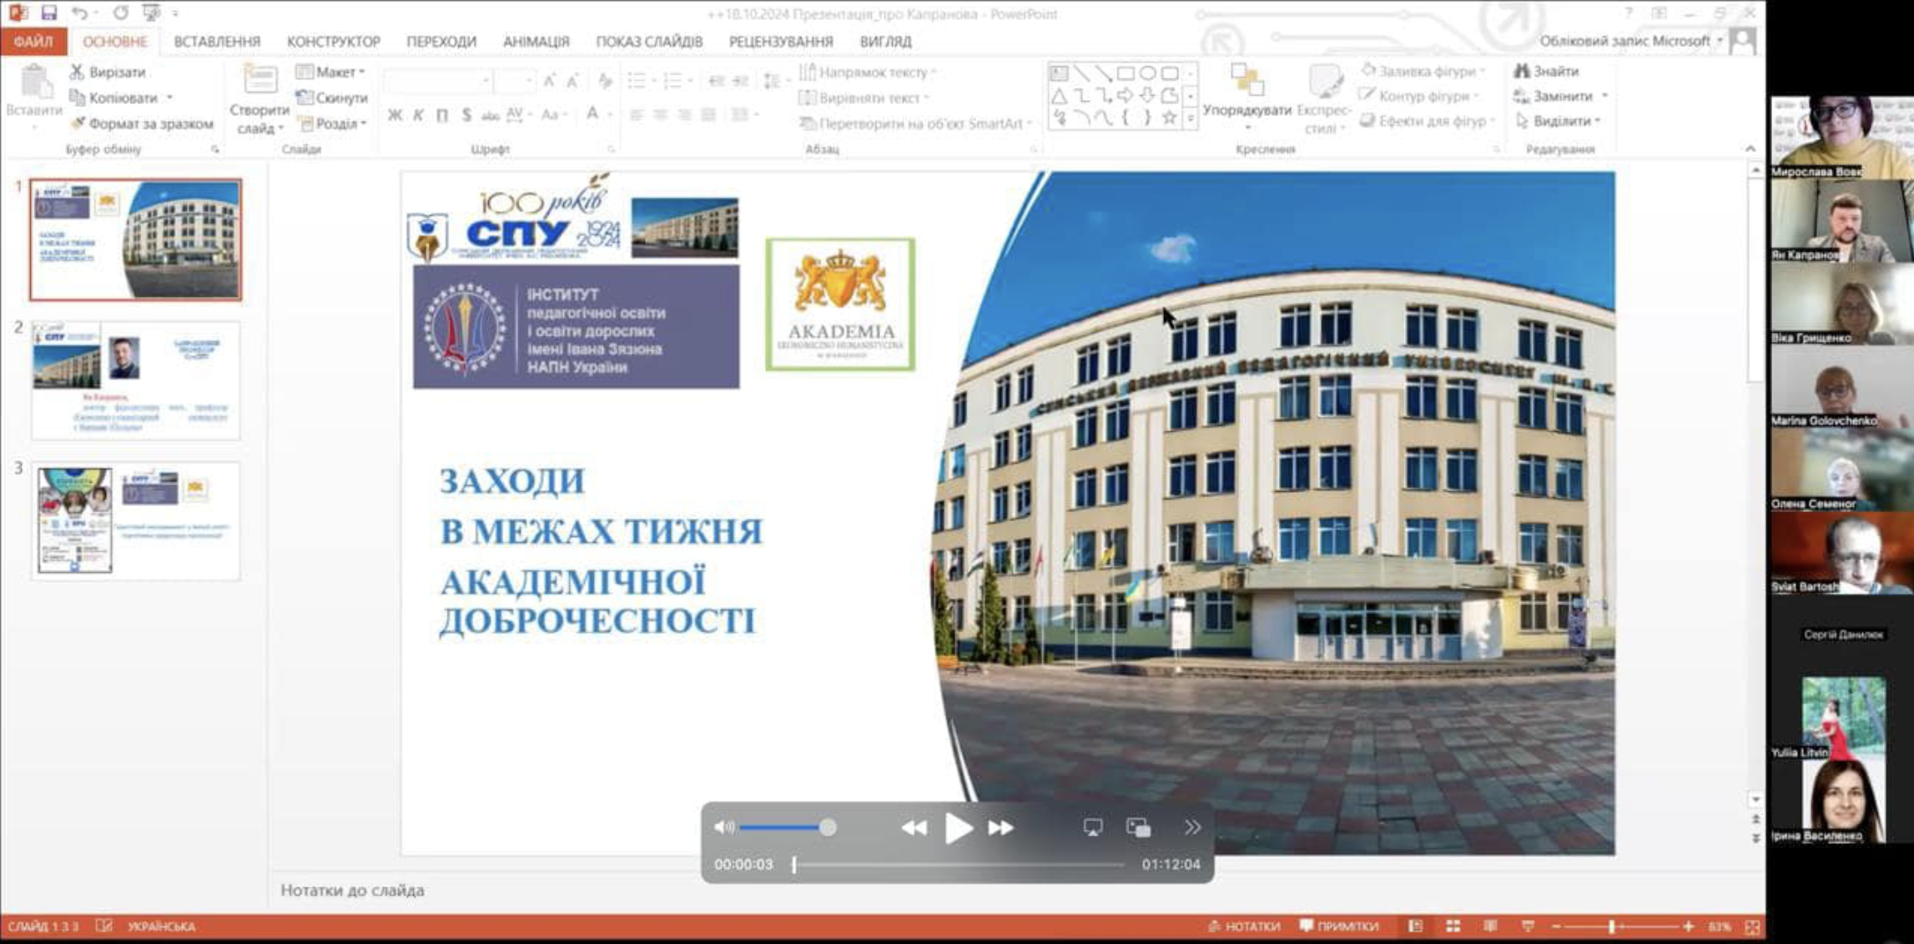Click the double-chevron more options on player
Screen dimensions: 1914x944
1192,827
